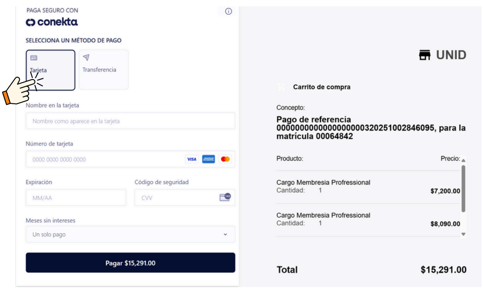Screen dimensions: 483x288
Task: Click the shopping cart icon beside Carrito de compra
Action: click(281, 87)
